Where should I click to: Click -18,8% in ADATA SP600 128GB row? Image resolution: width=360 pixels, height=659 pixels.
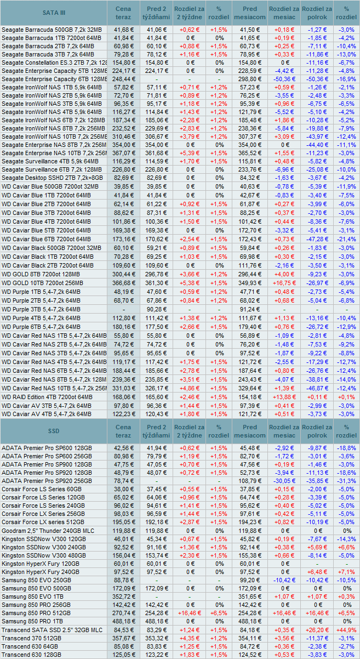346,448
